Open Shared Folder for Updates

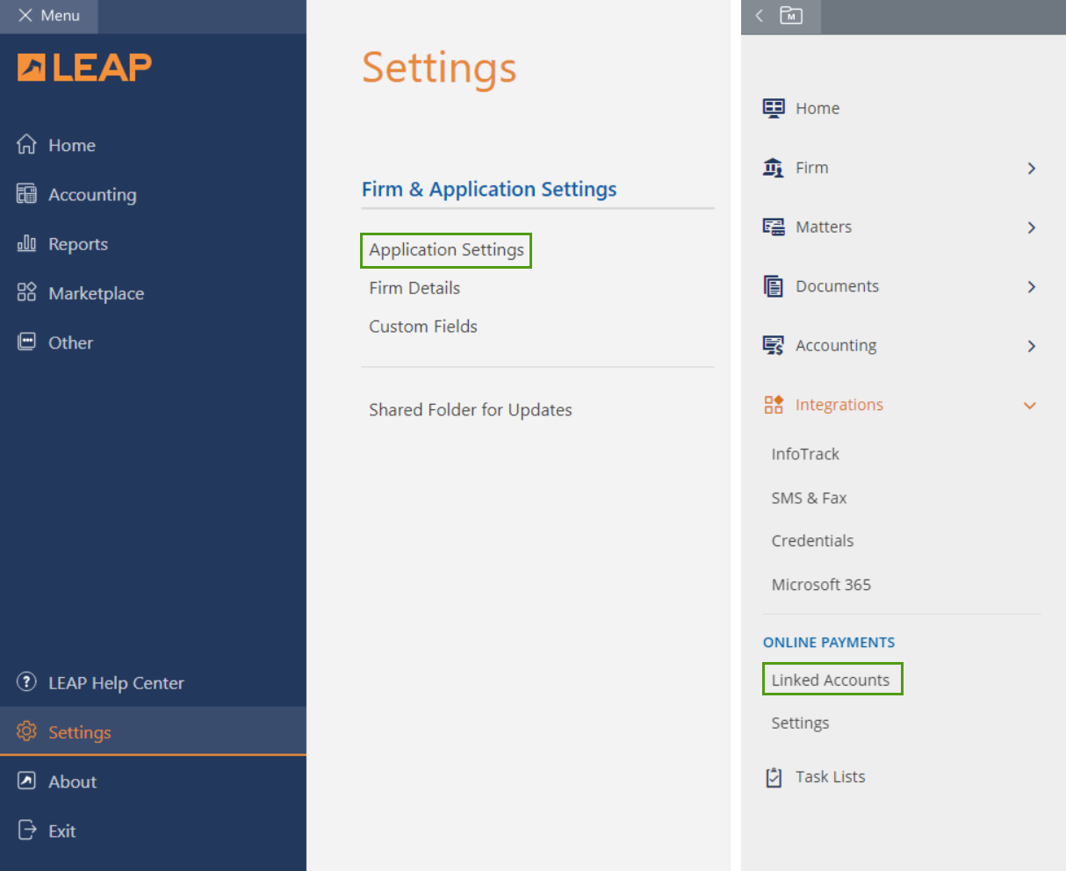470,410
